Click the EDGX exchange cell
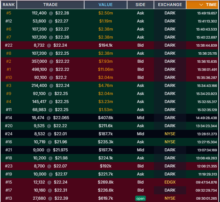 coord(170,182)
